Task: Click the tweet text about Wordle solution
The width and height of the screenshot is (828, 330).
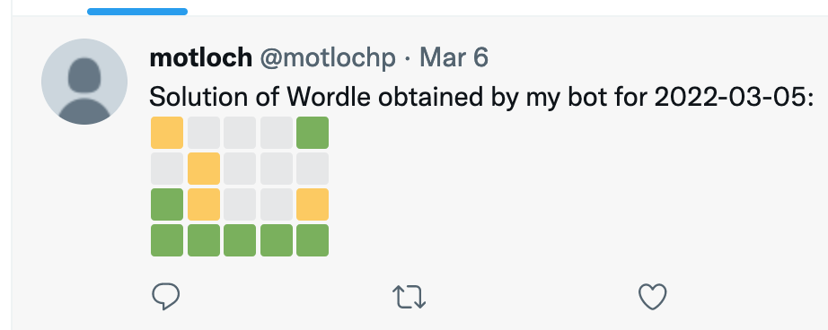Action: (x=481, y=97)
